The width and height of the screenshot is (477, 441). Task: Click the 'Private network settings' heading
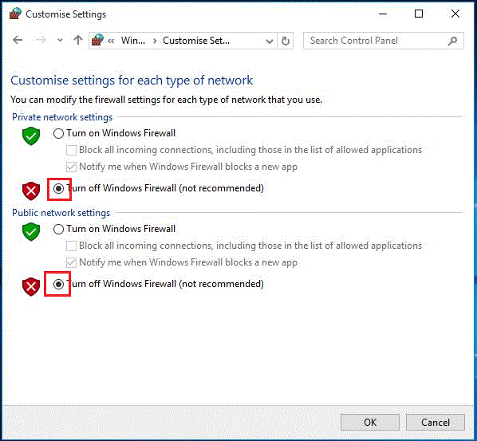[62, 117]
